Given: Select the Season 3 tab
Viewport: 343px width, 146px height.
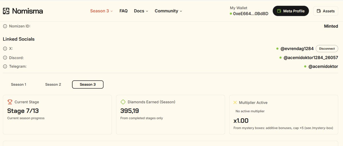Looking at the screenshot, I should [88, 85].
